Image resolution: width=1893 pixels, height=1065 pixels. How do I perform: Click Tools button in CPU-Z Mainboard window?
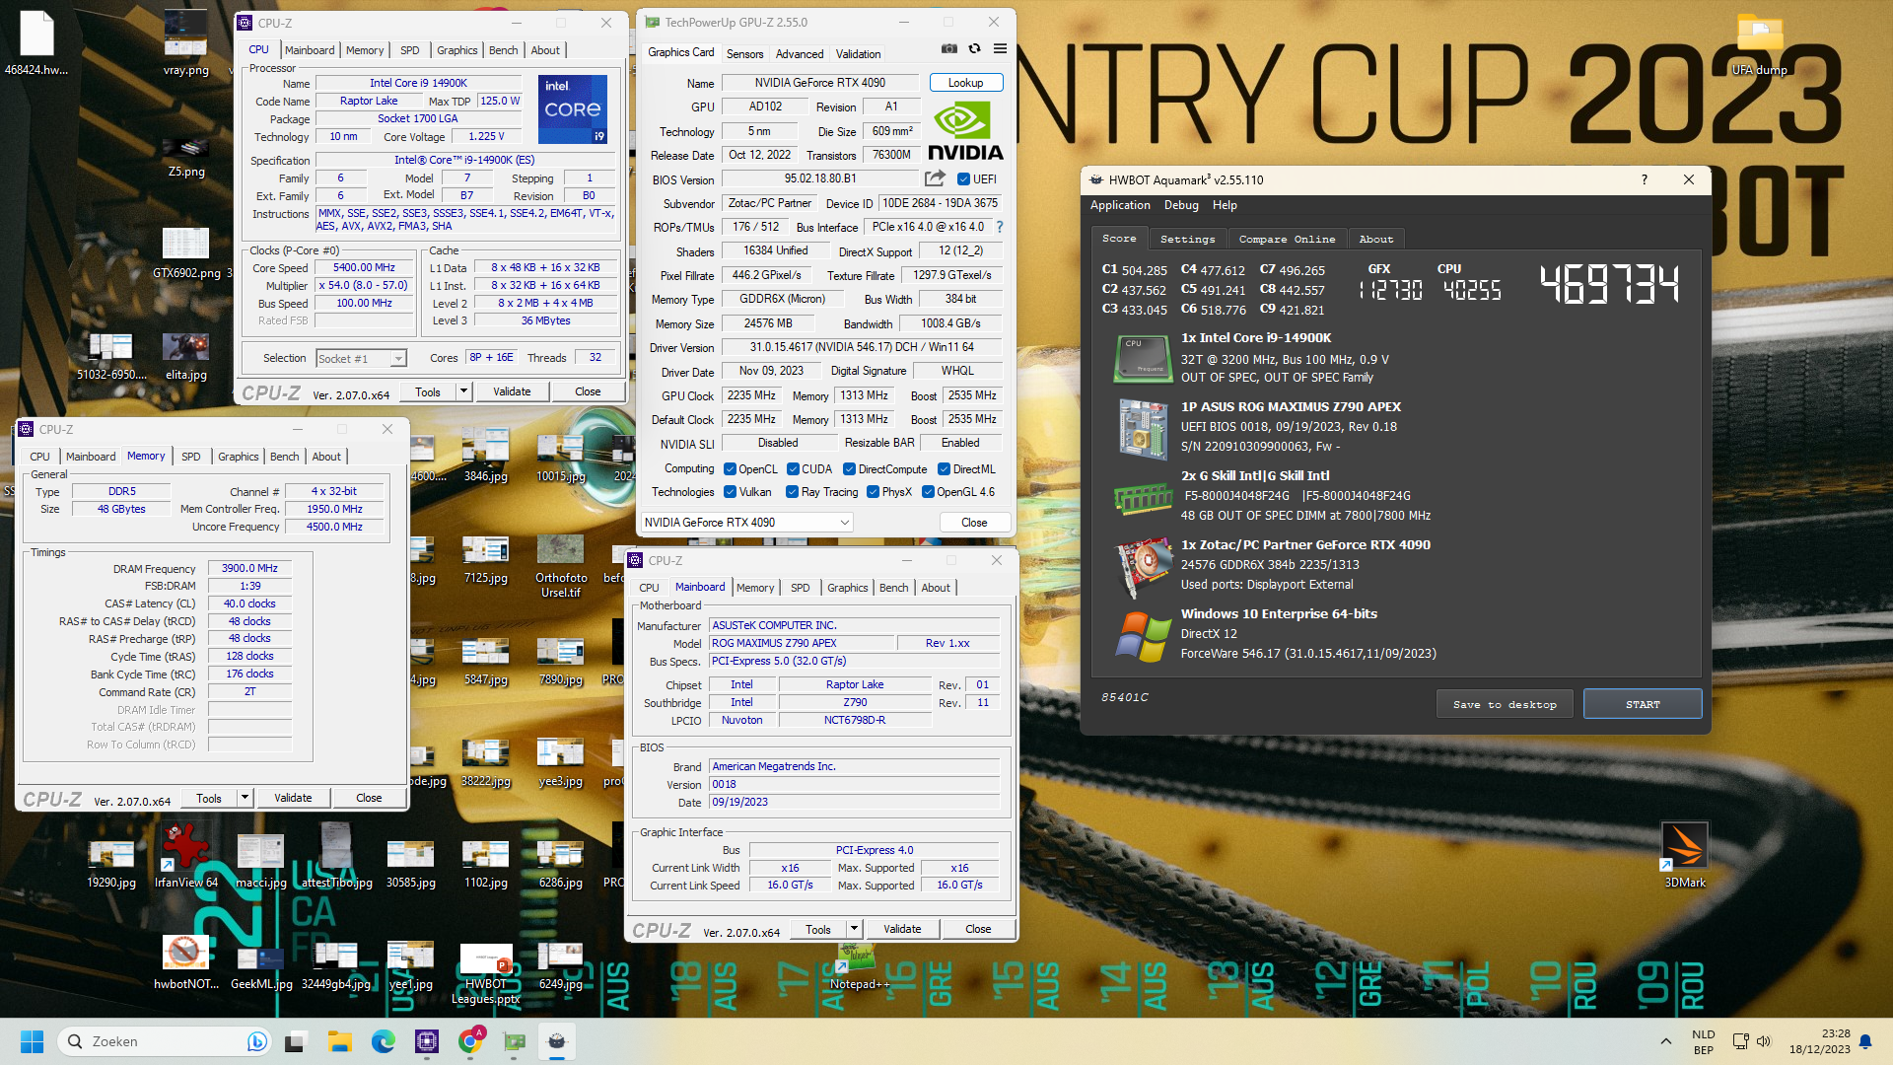pyautogui.click(x=818, y=929)
